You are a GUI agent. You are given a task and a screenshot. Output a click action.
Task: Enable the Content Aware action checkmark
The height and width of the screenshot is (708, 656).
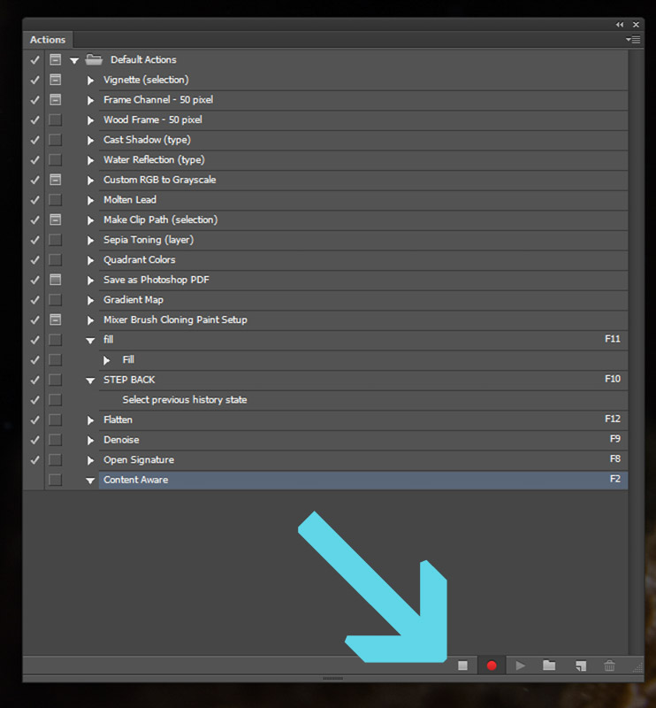(x=34, y=480)
